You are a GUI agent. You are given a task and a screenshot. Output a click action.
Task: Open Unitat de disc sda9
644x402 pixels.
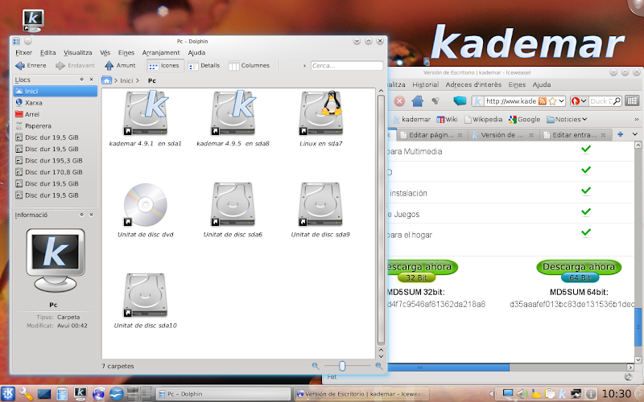[x=320, y=210]
